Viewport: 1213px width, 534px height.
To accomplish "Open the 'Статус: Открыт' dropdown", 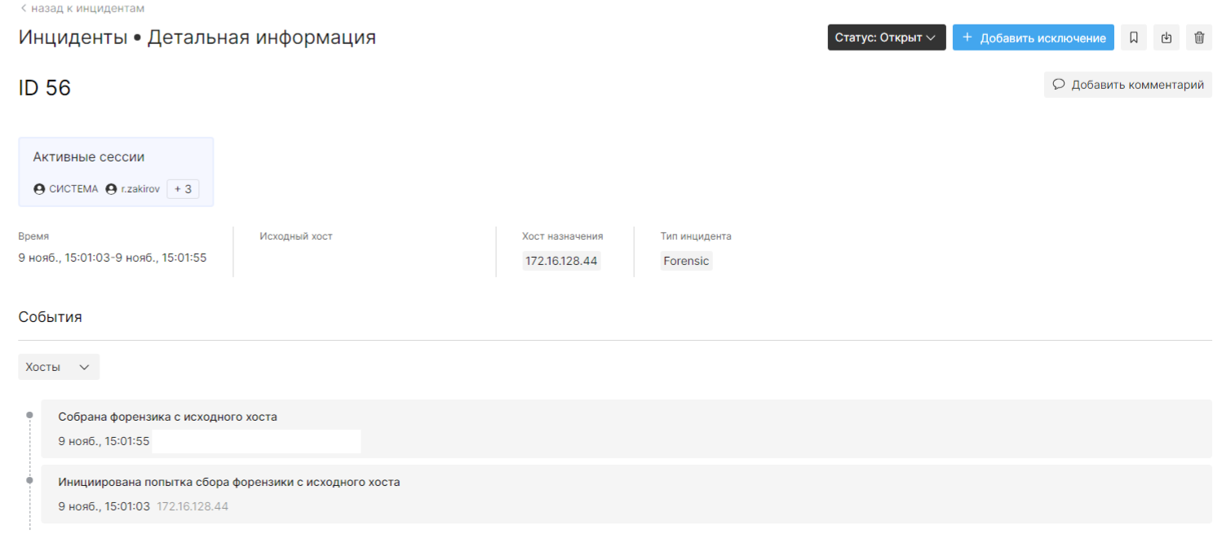I will click(887, 38).
